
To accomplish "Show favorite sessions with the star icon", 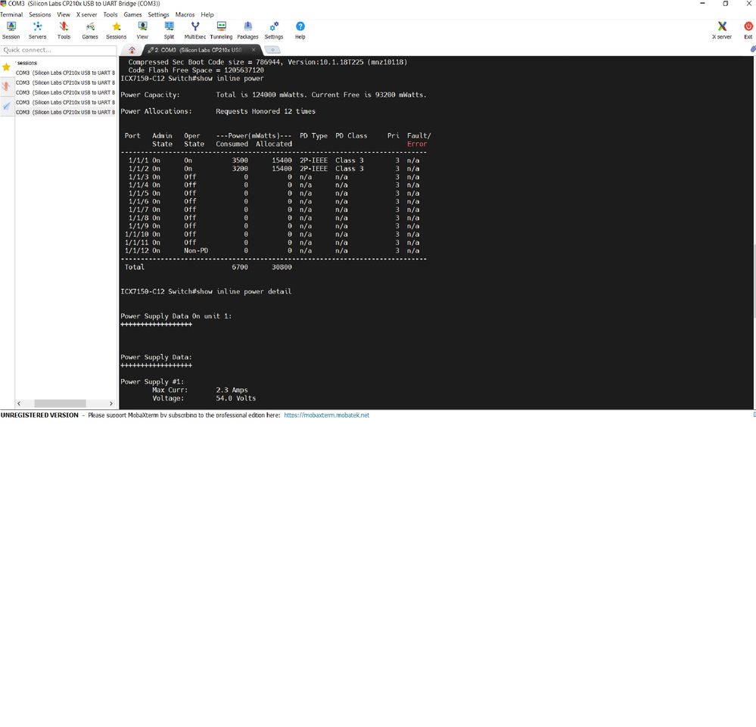I will tap(6, 68).
